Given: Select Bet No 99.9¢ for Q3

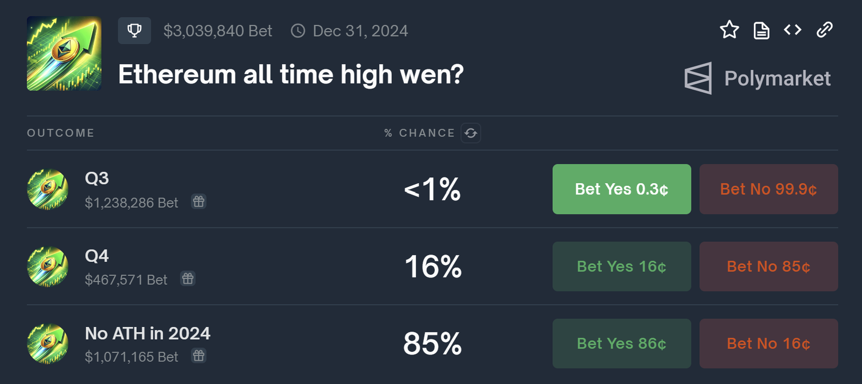Looking at the screenshot, I should (768, 189).
